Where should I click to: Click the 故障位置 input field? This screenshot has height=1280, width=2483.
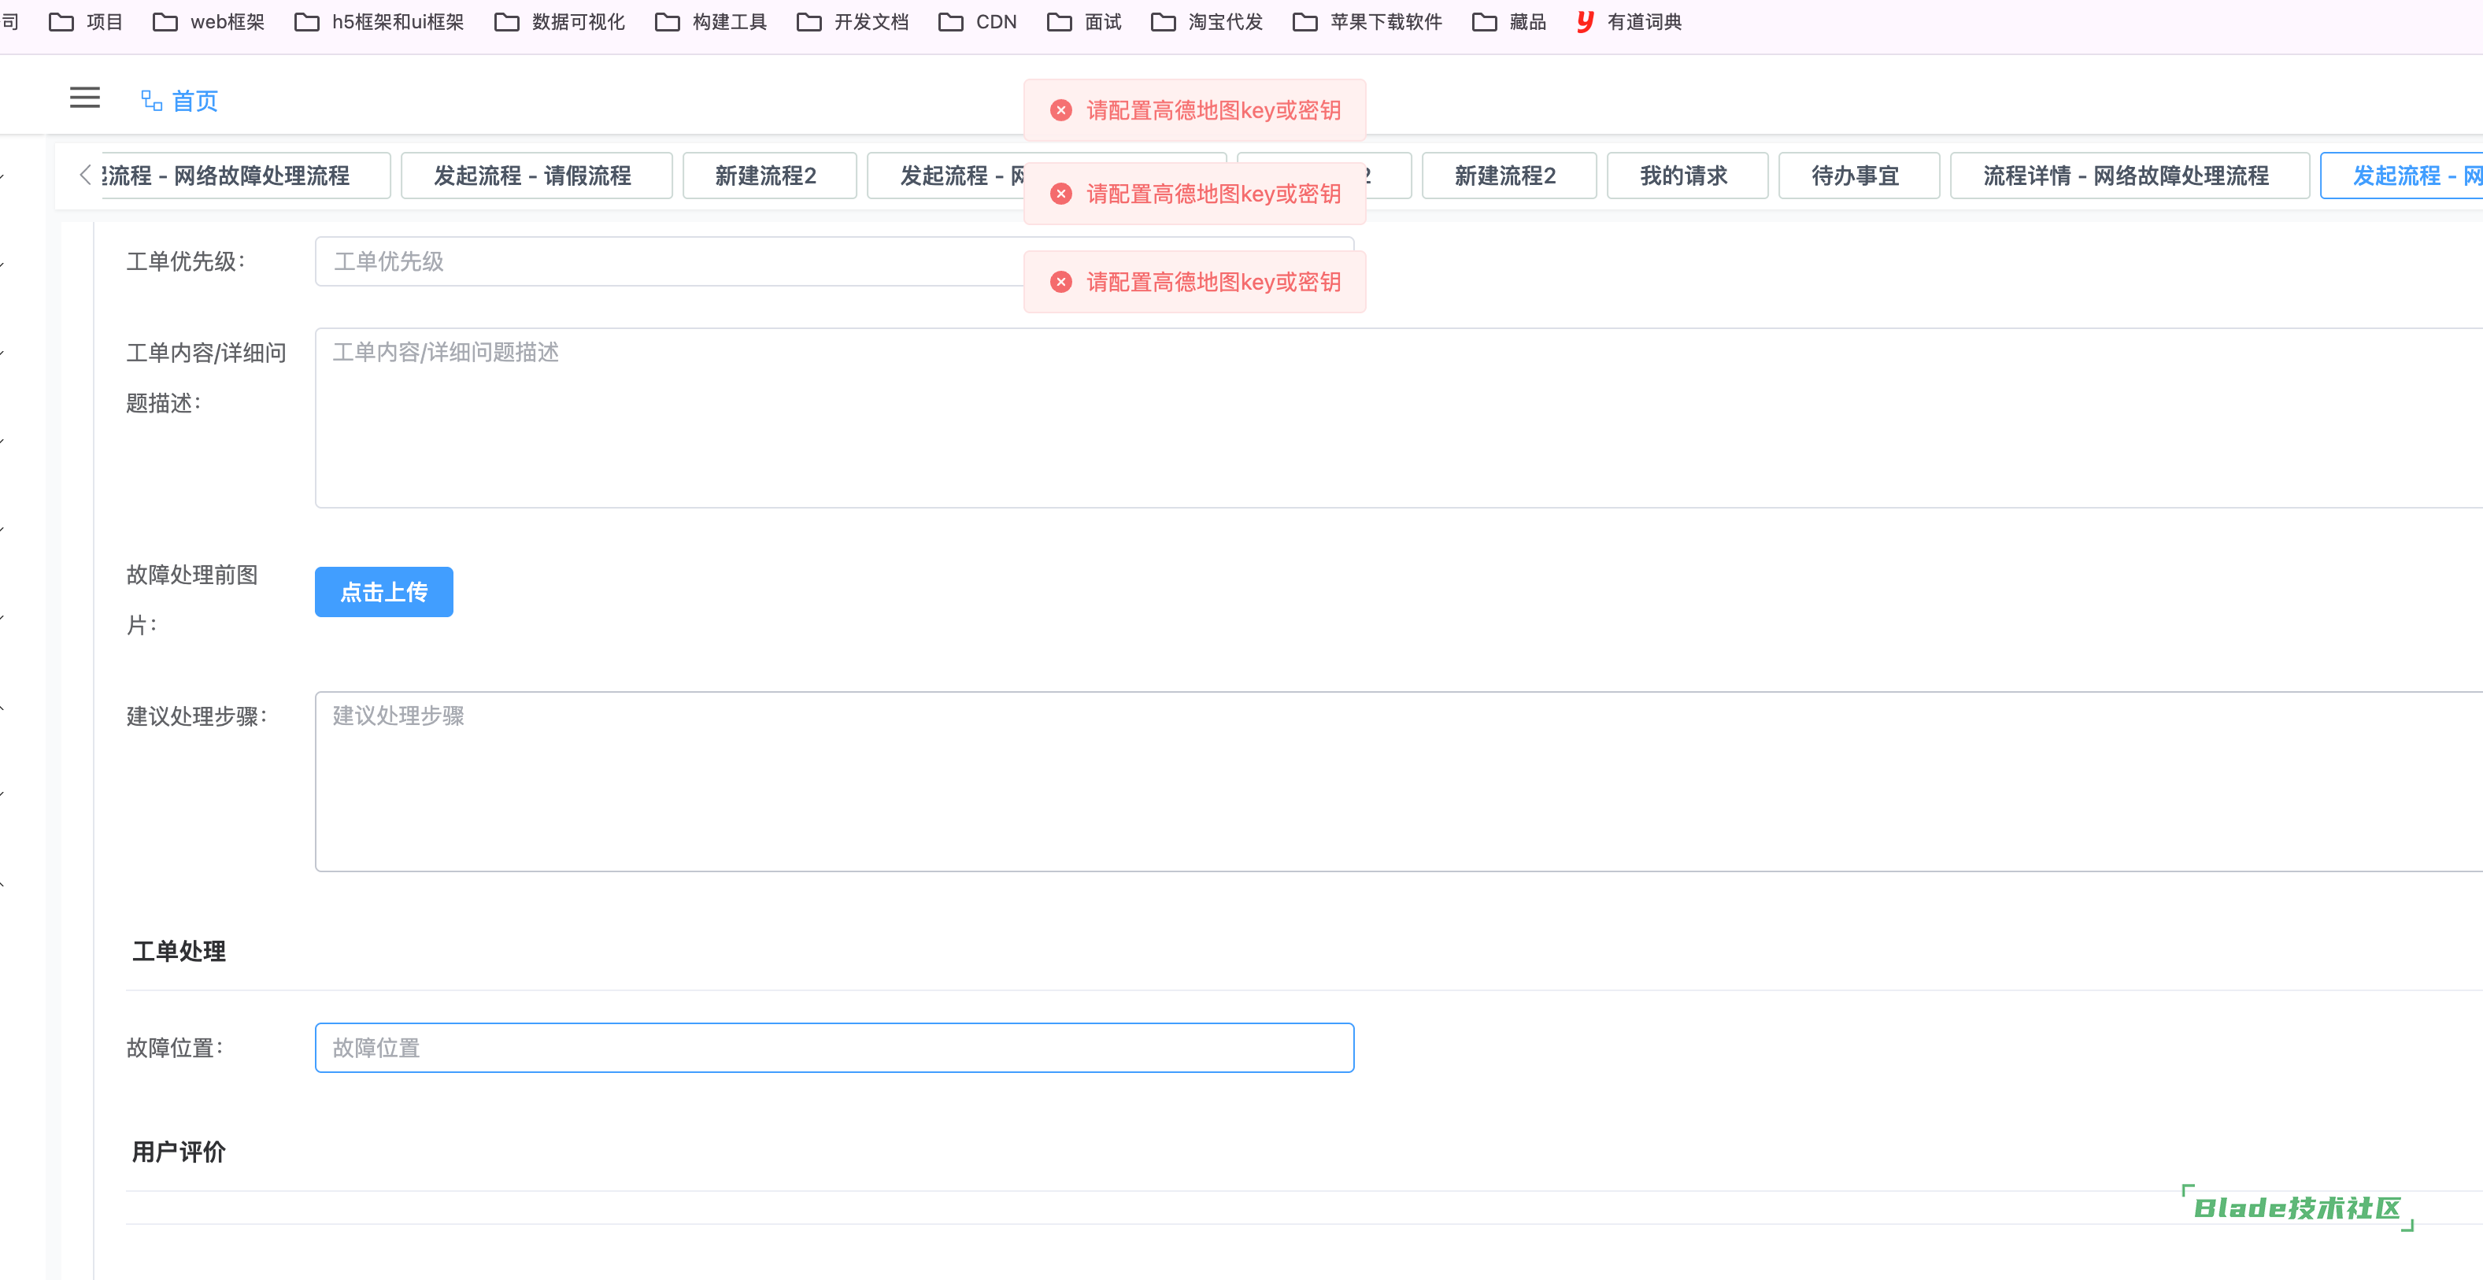834,1048
